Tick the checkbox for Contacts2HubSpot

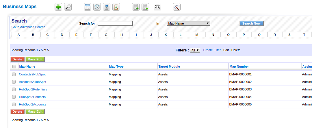pos(14,74)
